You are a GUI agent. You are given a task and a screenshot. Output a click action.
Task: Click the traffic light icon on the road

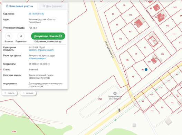click(x=119, y=110)
